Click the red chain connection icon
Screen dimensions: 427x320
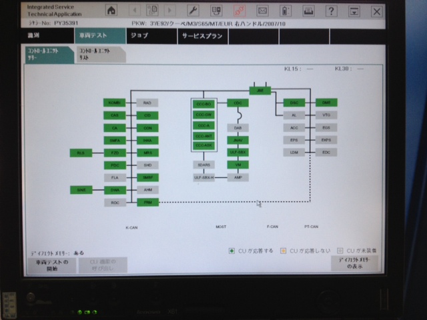(239, 11)
